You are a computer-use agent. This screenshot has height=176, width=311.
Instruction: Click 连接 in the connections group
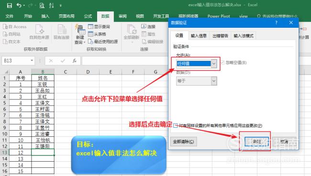pyautogui.click(x=148, y=27)
